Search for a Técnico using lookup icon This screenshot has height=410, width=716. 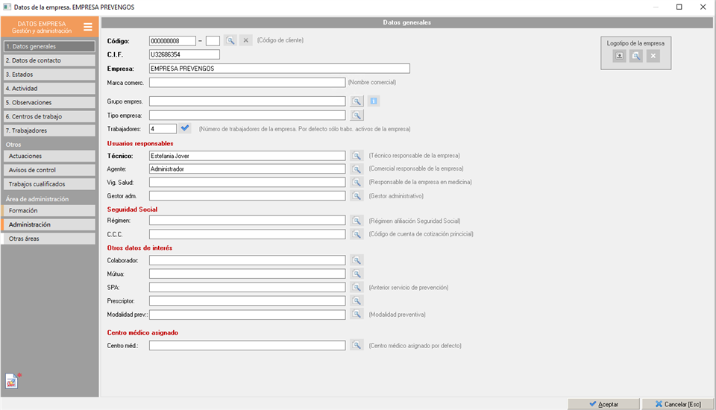(357, 156)
